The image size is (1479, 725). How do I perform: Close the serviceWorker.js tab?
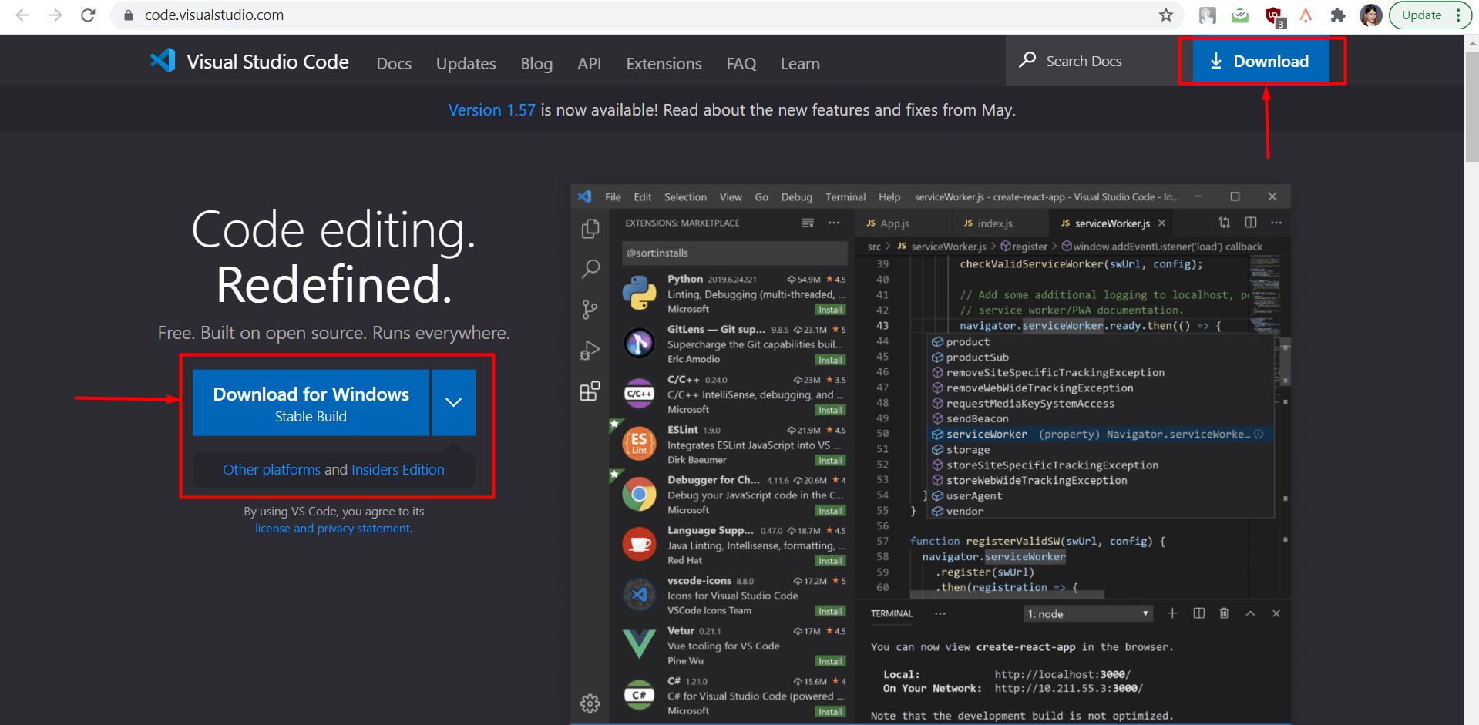1161,223
